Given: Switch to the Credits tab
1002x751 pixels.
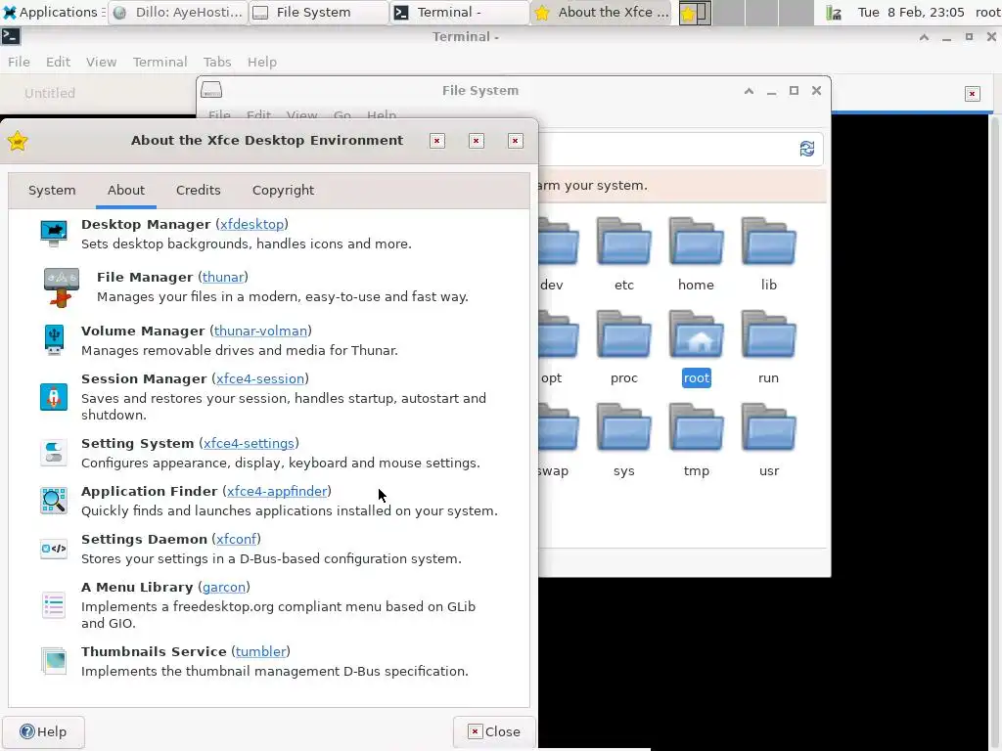Looking at the screenshot, I should pos(198,191).
